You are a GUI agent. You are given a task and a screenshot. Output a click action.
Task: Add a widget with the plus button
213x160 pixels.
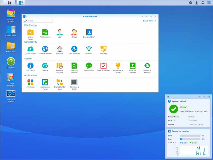168,97
